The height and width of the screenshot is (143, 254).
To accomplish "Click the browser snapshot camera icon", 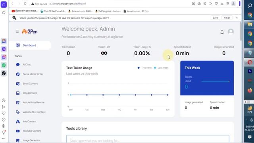I will pos(199,4).
